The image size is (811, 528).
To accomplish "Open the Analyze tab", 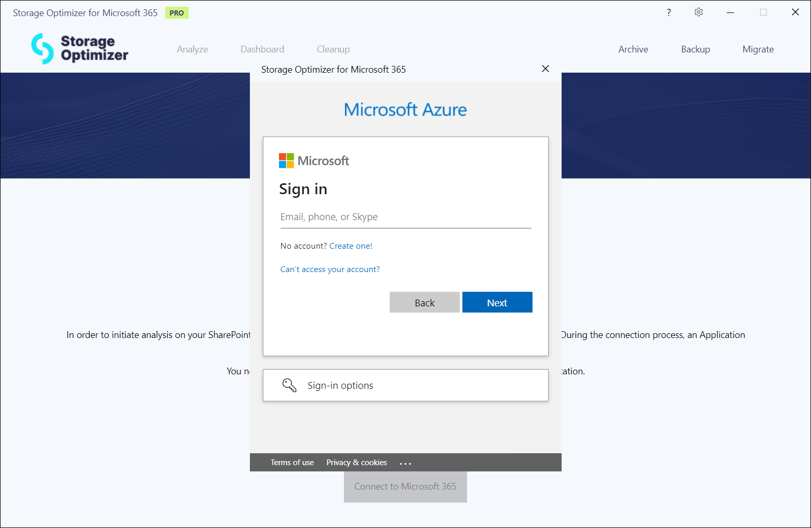I will tap(192, 49).
